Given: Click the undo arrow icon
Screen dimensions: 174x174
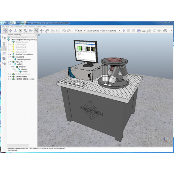Looking at the screenshot, I should [x=64, y=31].
